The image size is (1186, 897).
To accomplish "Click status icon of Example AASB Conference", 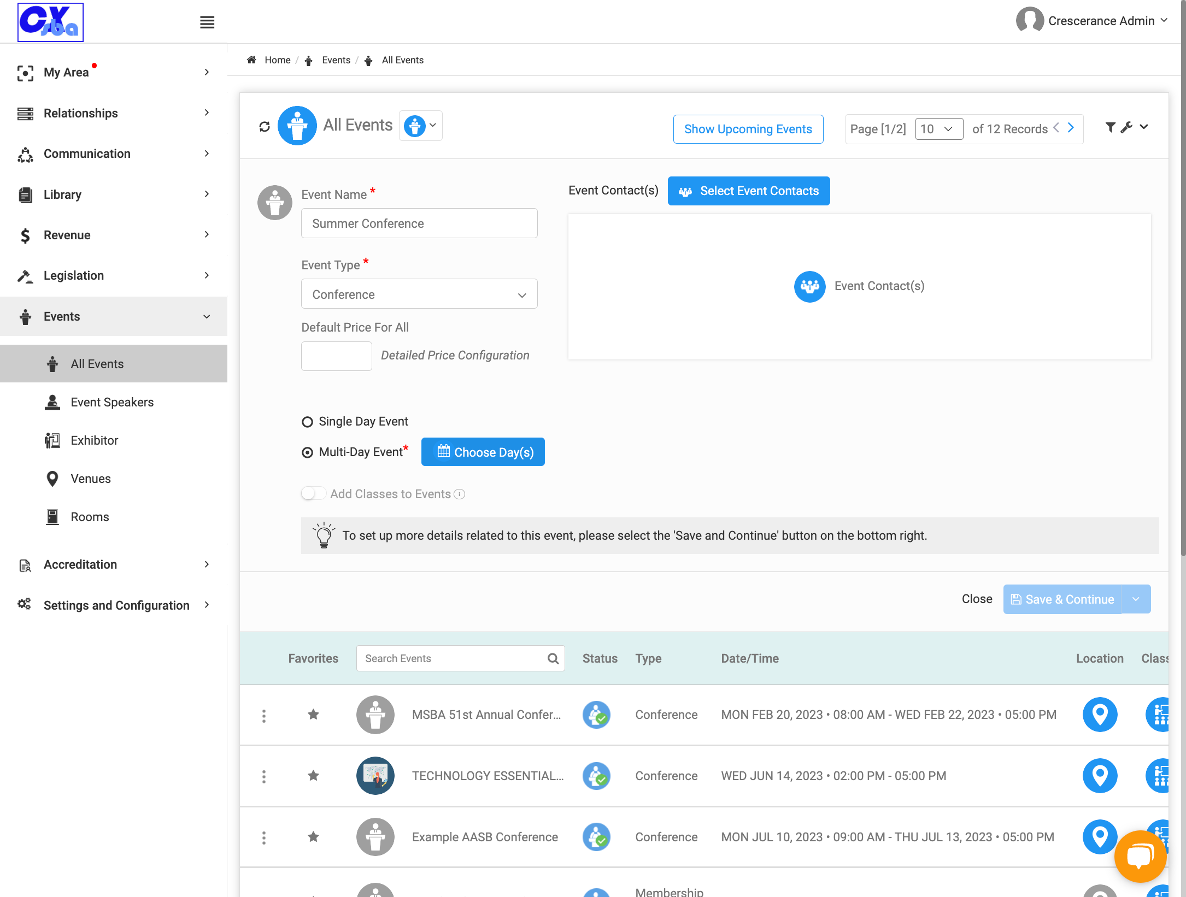I will pos(596,837).
